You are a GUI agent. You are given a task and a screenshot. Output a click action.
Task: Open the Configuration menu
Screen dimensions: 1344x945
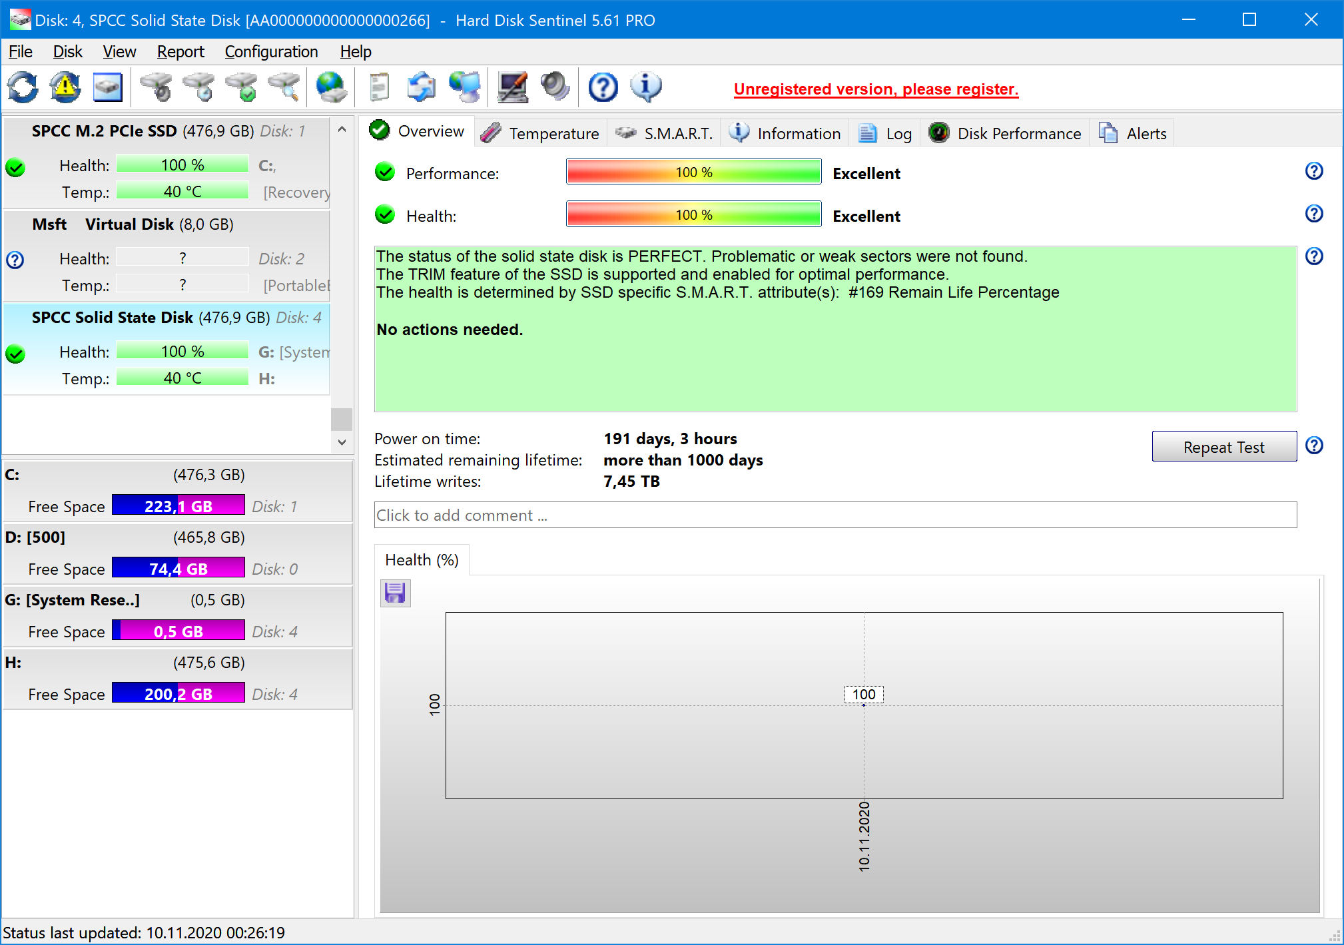pos(271,52)
